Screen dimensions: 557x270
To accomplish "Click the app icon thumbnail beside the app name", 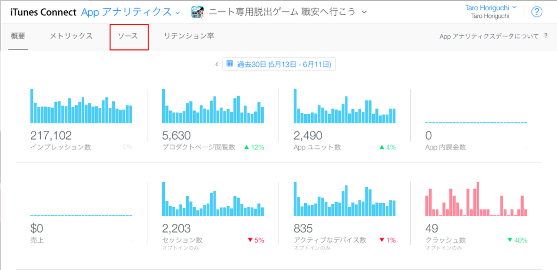I will tap(198, 12).
